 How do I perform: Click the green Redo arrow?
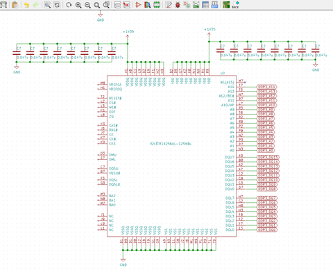(36, 5)
